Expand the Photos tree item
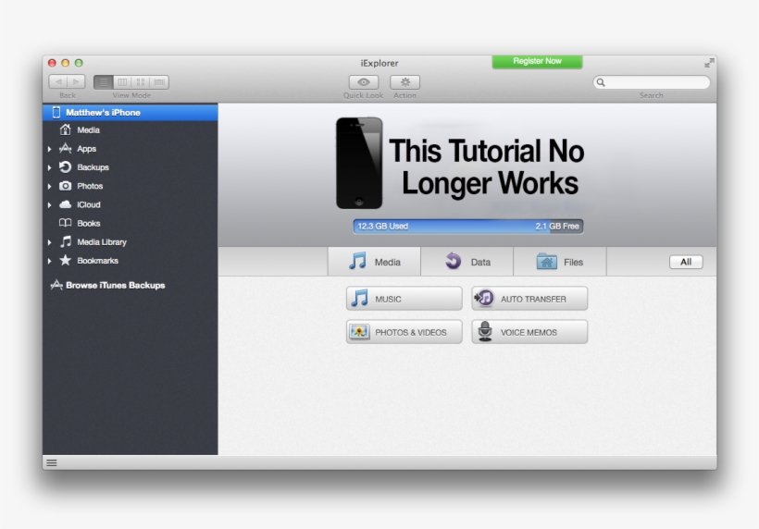 (x=49, y=186)
